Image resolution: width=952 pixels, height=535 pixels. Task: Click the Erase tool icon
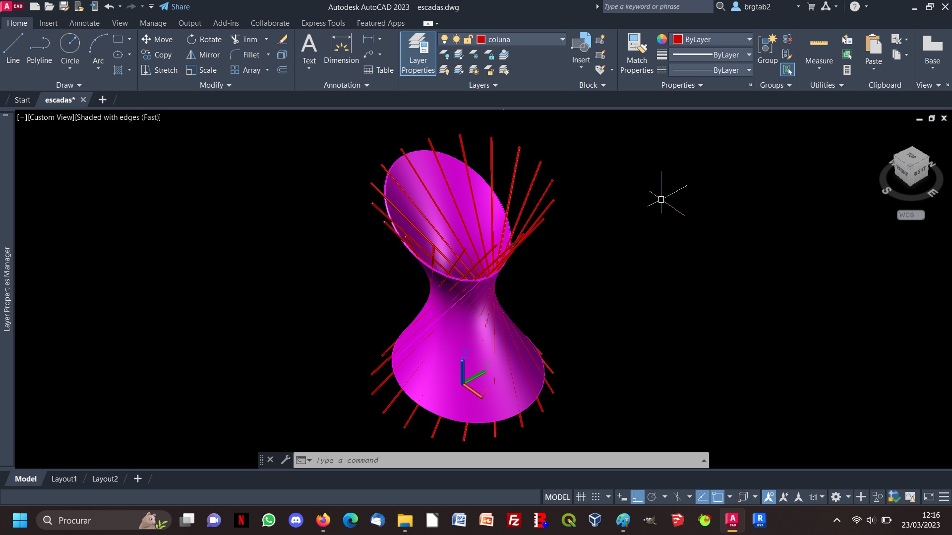[x=283, y=39]
